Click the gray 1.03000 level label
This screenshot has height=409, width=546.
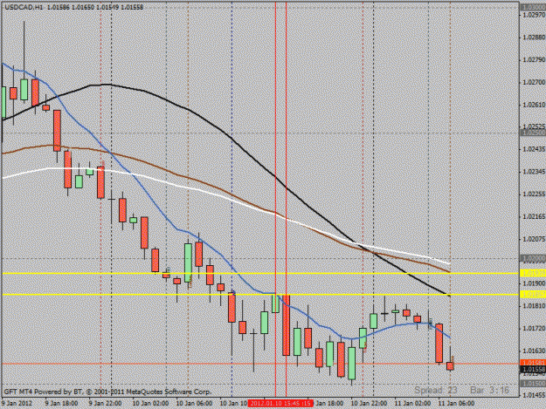[533, 7]
